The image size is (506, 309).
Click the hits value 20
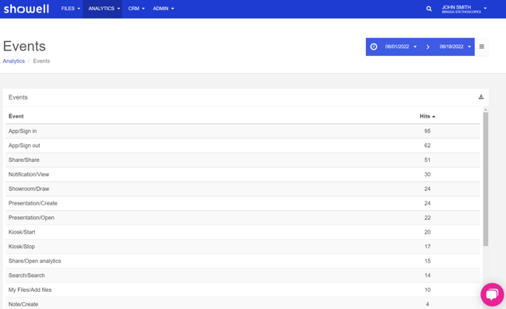(x=427, y=232)
